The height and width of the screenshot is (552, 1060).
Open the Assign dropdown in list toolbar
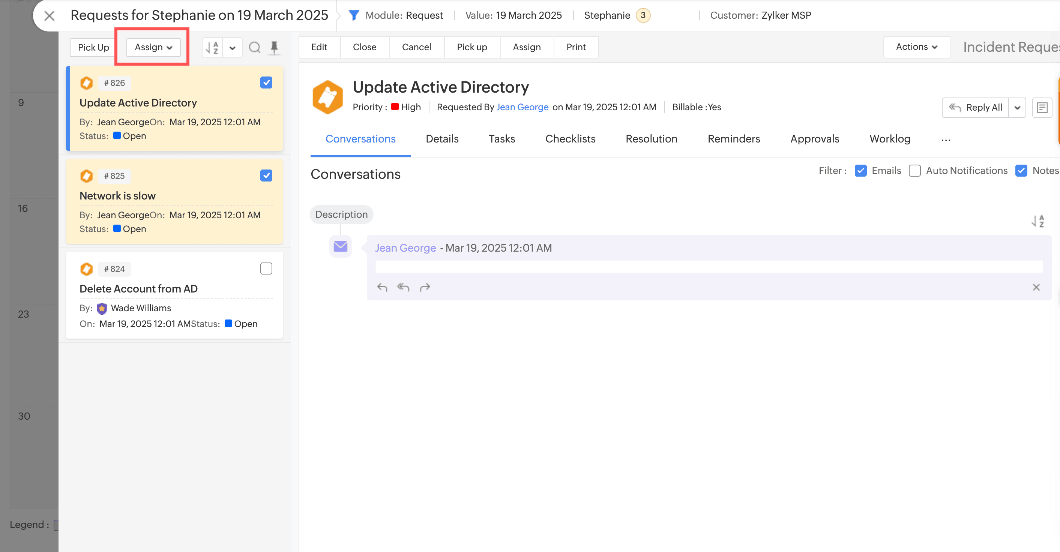(x=153, y=47)
